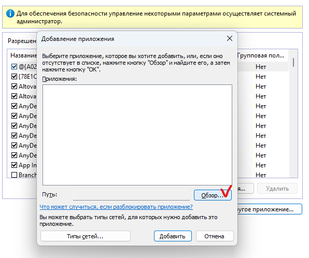309x258 pixels.
Task: Click the Отмена button
Action: pos(215,236)
